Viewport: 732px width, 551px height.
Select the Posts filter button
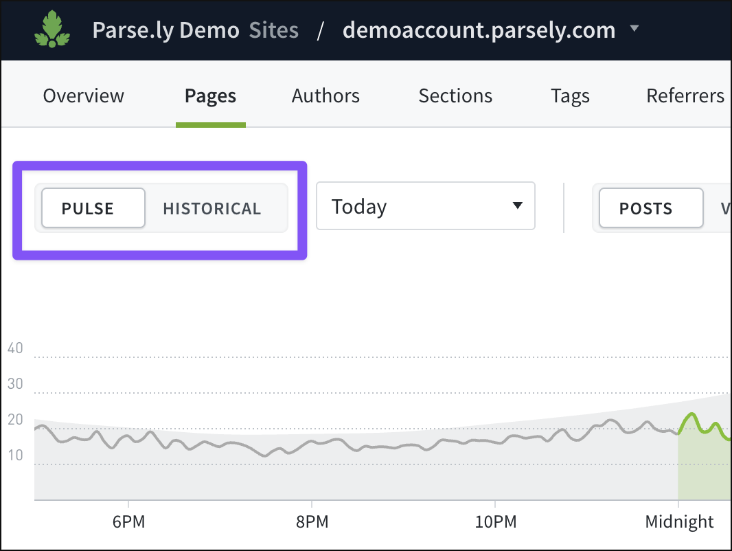point(651,208)
